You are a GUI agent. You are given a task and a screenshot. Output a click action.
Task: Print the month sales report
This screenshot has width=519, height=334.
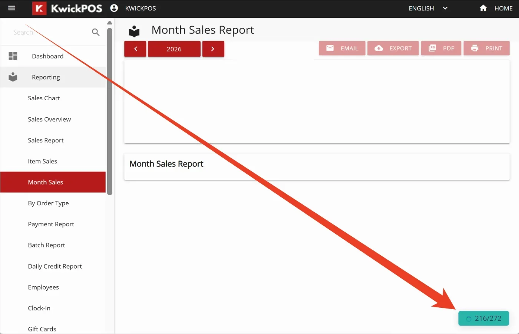pos(486,48)
